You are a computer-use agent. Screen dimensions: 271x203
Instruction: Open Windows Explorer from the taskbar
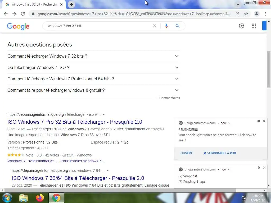point(24,198)
